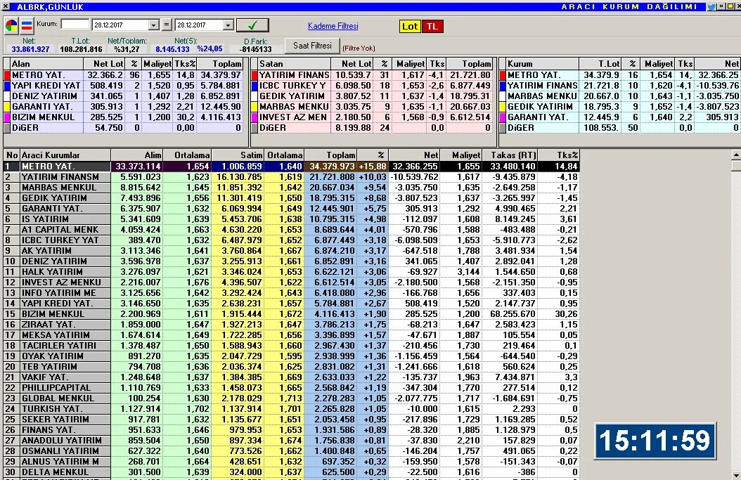Image resolution: width=741 pixels, height=480 pixels.
Task: Select the HALK YATIRIM row
Action: (291, 272)
